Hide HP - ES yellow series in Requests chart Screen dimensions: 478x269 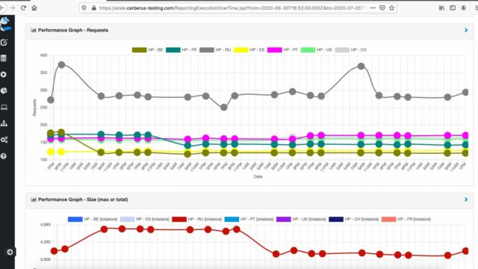(x=249, y=50)
